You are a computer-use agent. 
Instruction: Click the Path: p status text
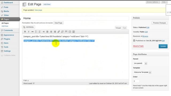[26, 81]
